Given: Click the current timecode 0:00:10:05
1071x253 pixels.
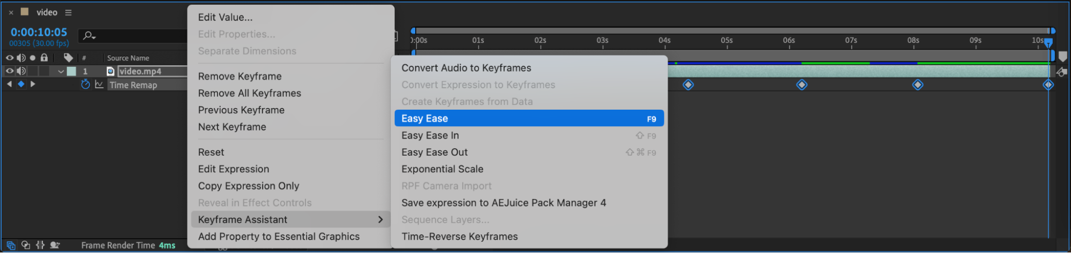Looking at the screenshot, I should [39, 32].
